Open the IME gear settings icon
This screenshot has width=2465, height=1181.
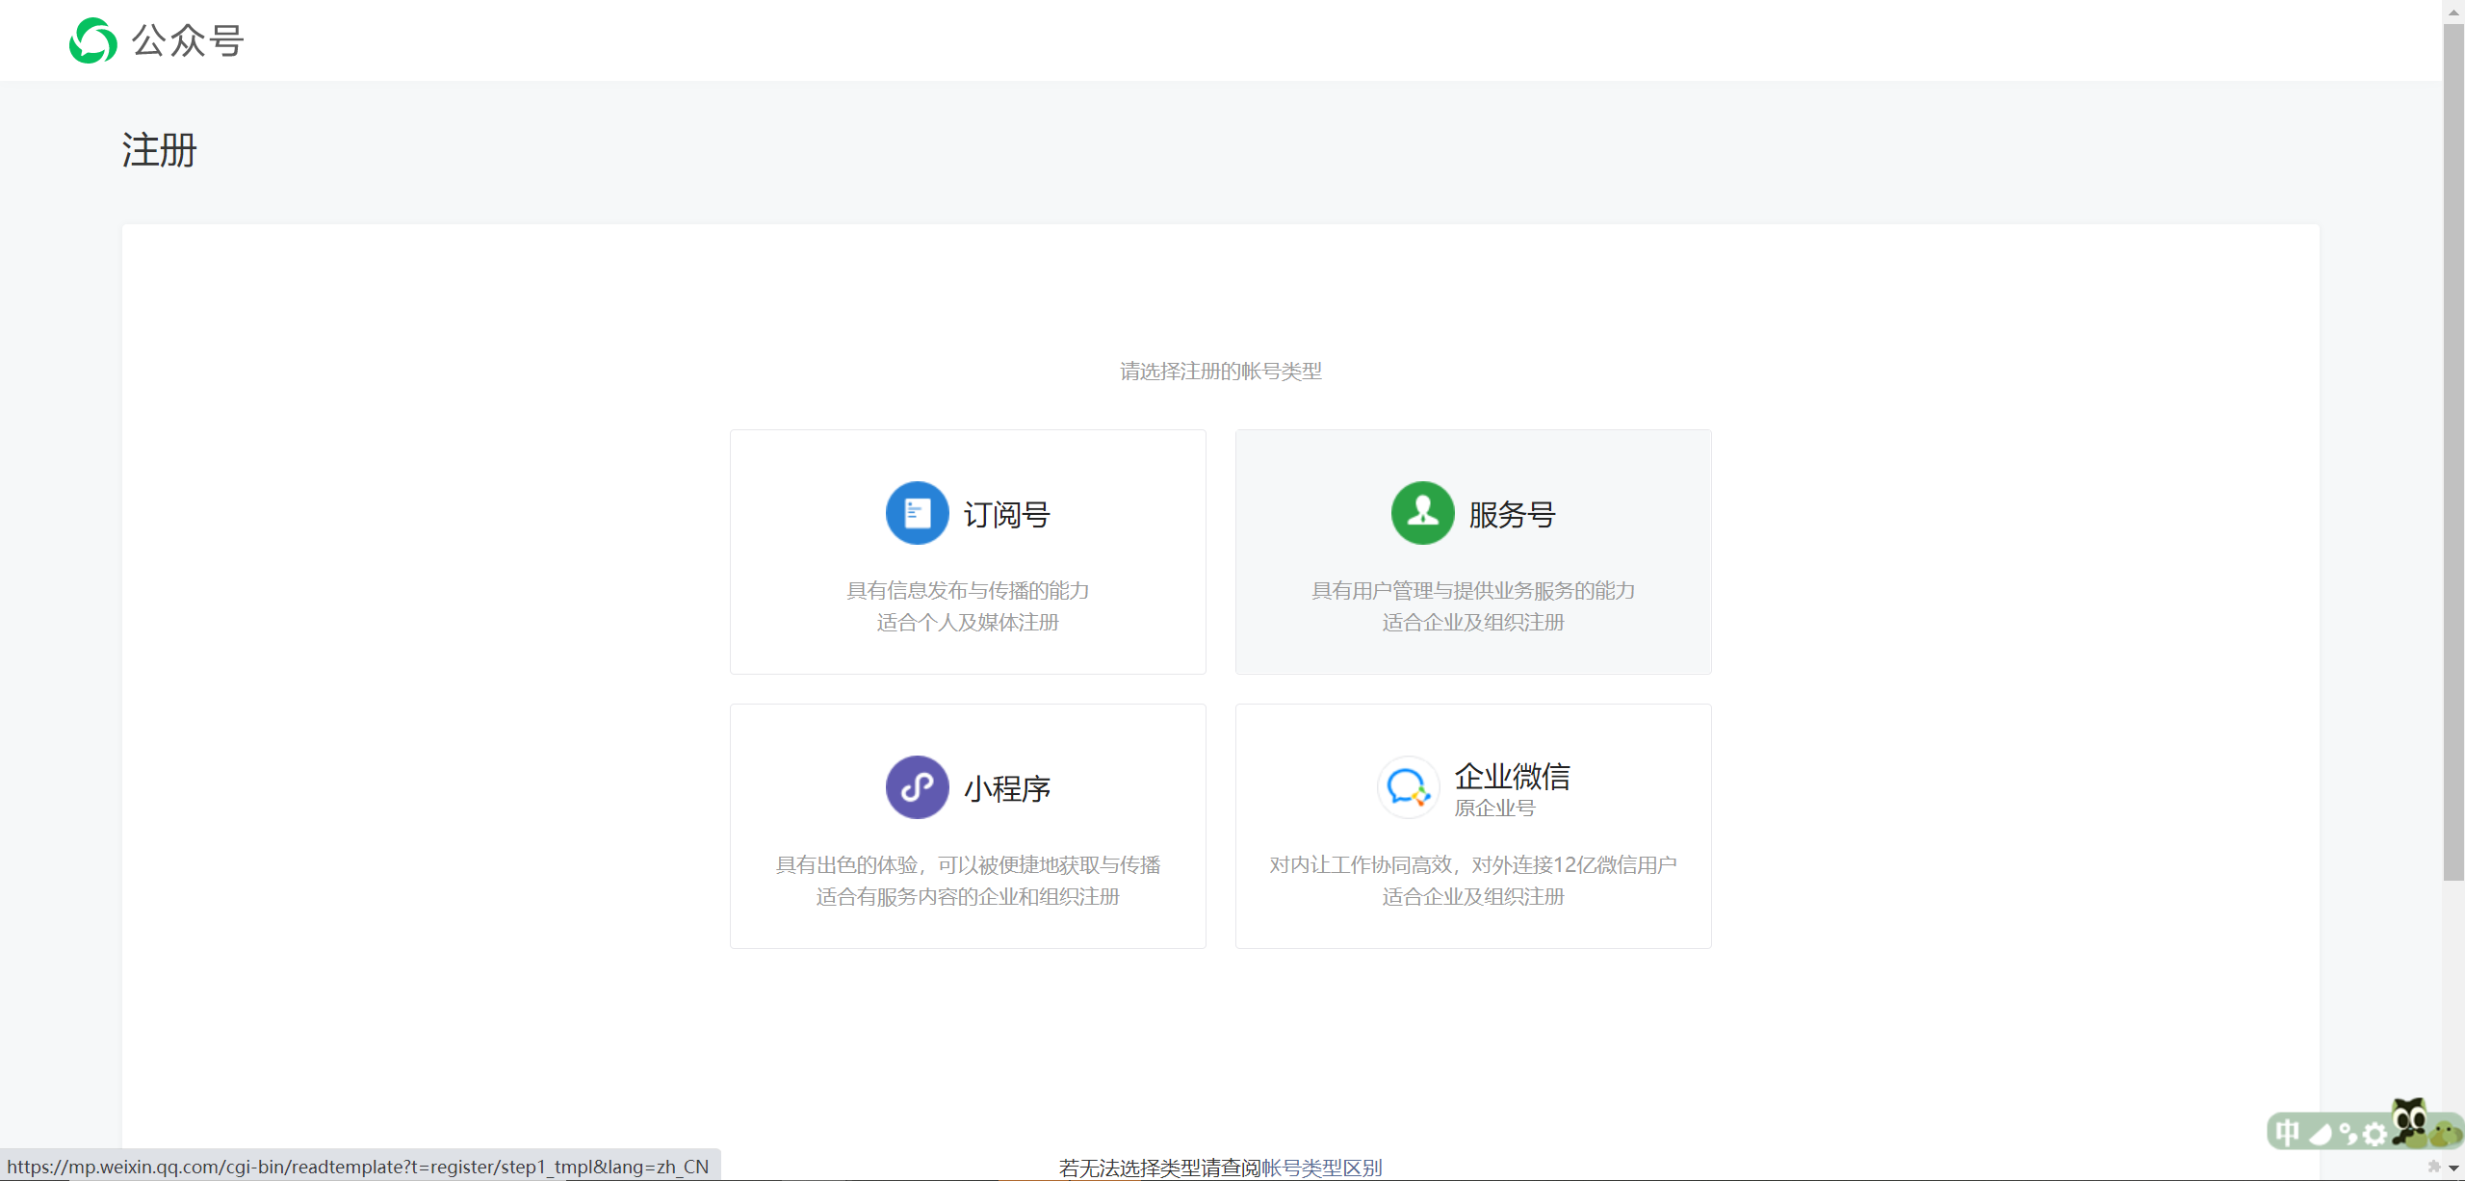point(2374,1135)
